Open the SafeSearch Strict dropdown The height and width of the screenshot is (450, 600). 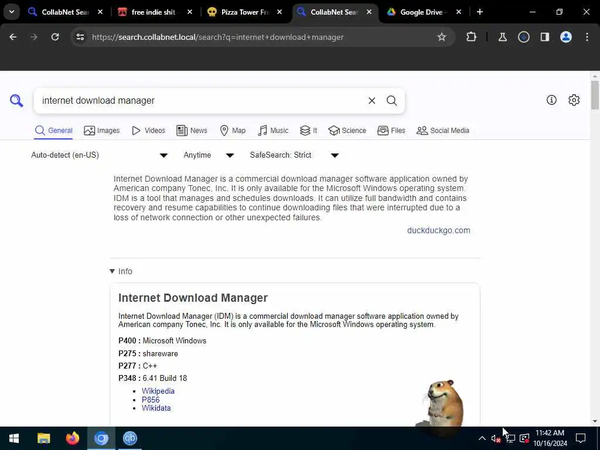tap(294, 155)
